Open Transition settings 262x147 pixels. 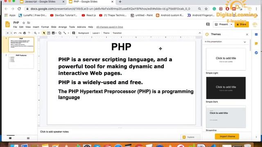[117, 33]
